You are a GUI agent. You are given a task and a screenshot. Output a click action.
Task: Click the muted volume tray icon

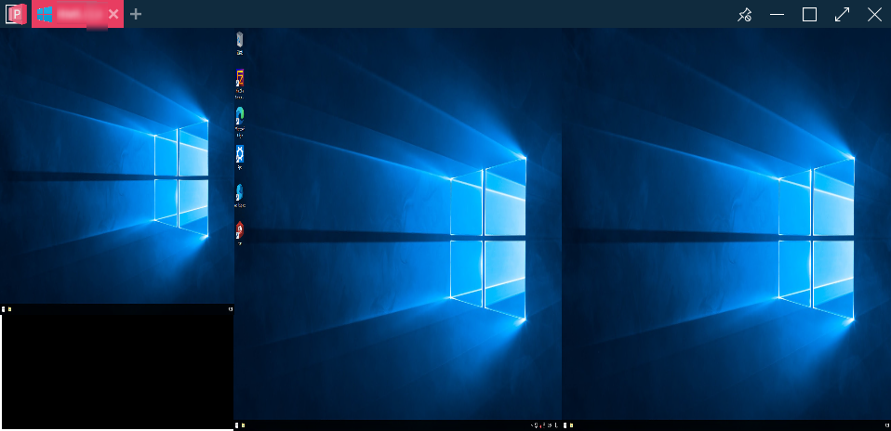540,425
